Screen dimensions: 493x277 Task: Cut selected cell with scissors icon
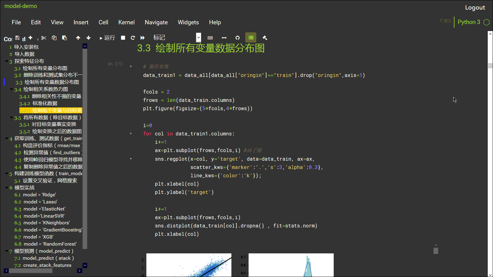44,38
